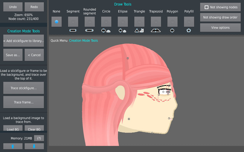Click the full circle shape icon
The height and width of the screenshot is (152, 244).
pyautogui.click(x=103, y=30)
